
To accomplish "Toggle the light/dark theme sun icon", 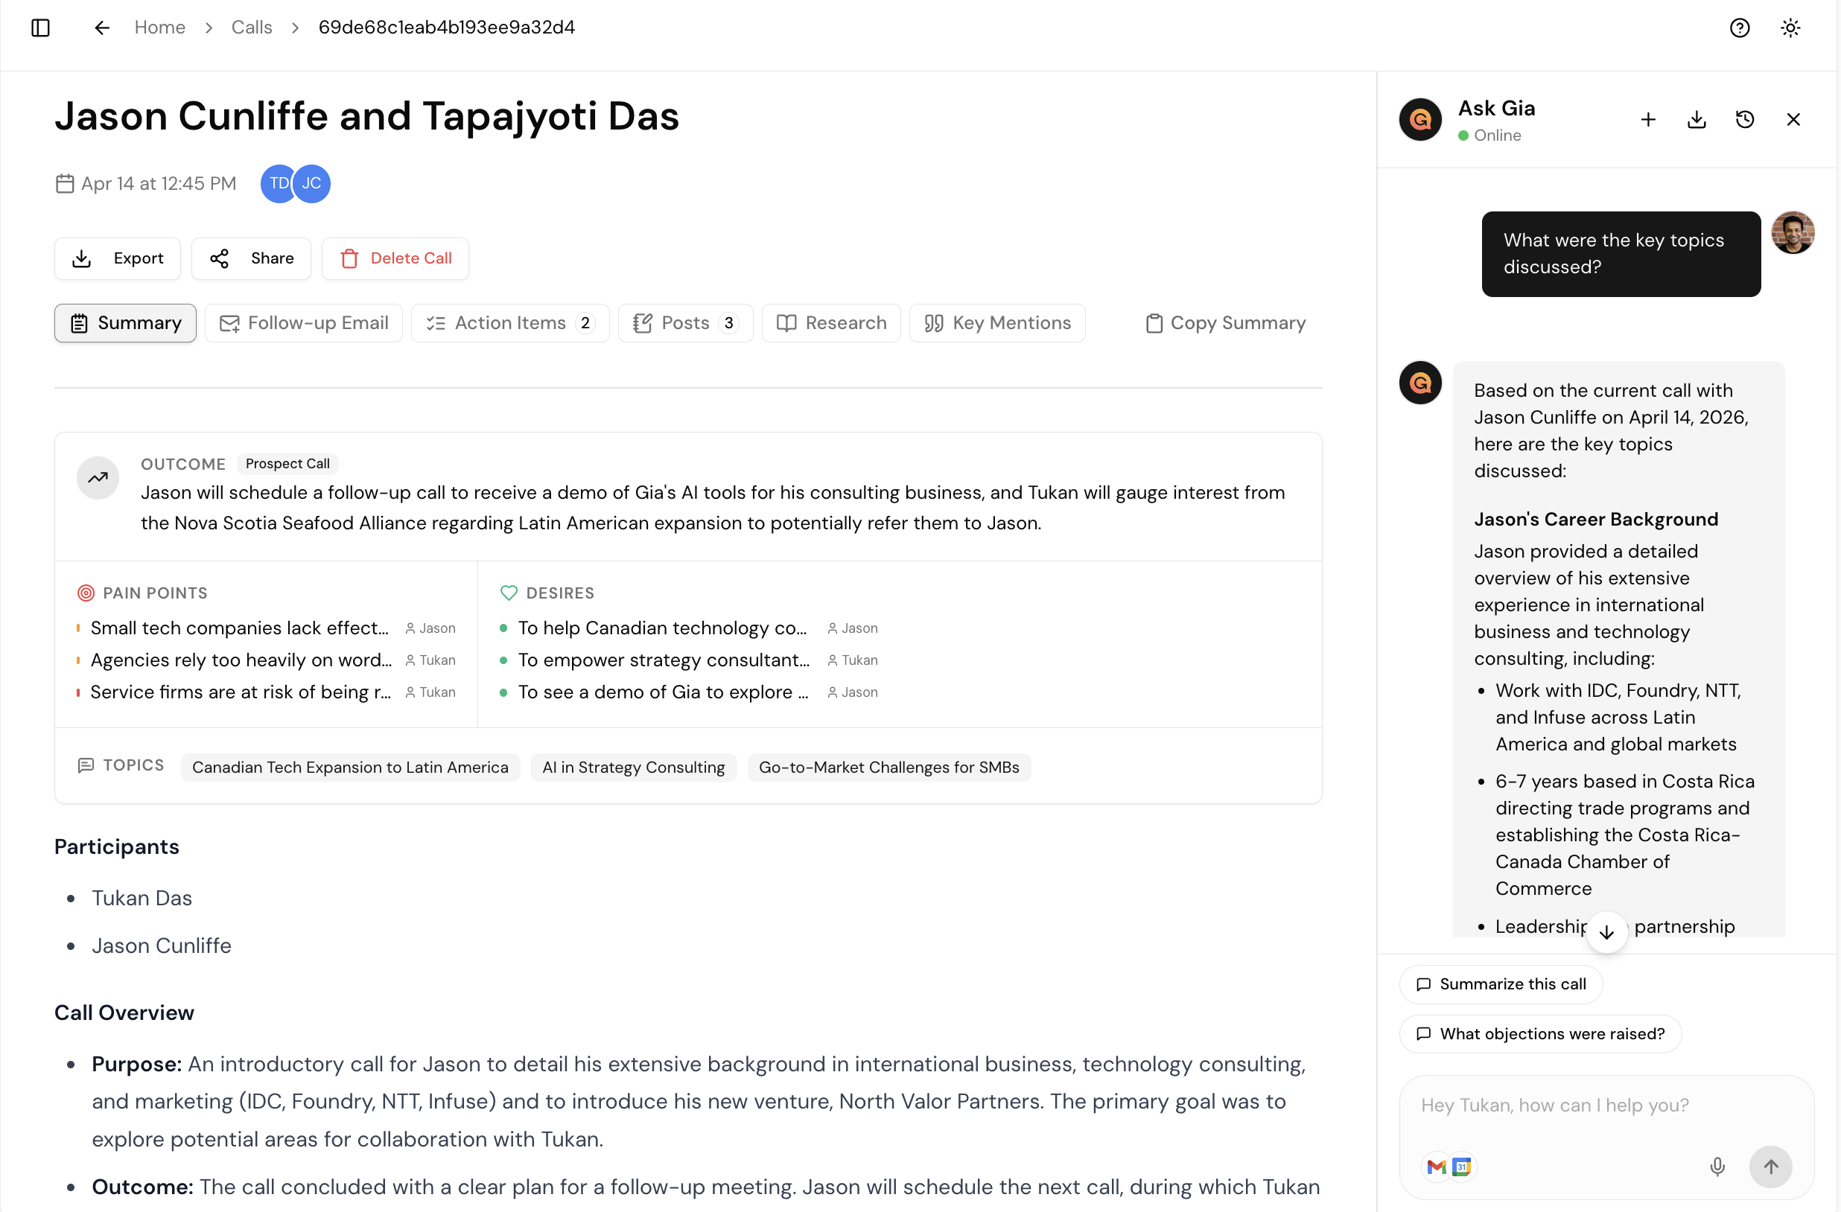I will (x=1790, y=28).
